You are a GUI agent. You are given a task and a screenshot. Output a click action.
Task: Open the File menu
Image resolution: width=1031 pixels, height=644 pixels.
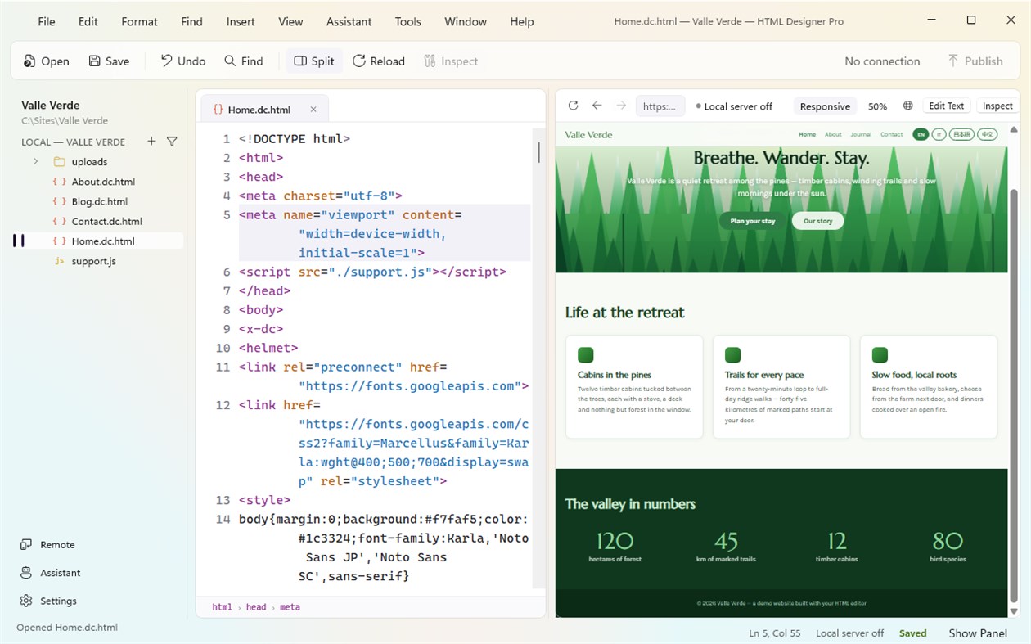(47, 21)
